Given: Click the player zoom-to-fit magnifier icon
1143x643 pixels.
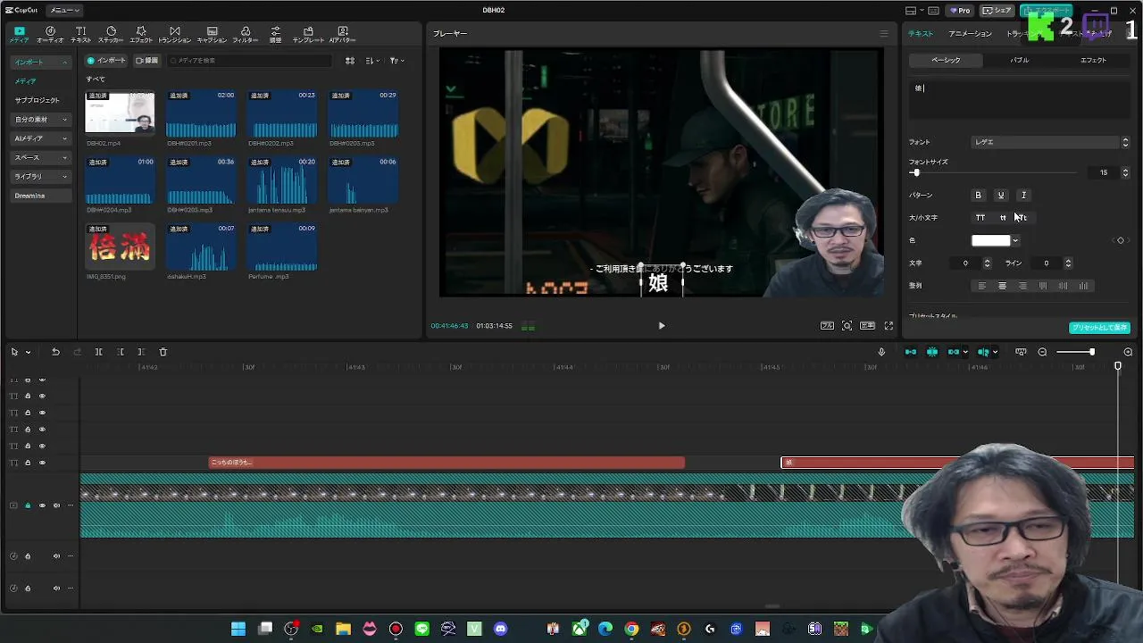Looking at the screenshot, I should tap(847, 326).
